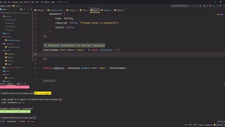Open the Navigate menu
This screenshot has width=225, height=127.
pyautogui.click(x=15, y=2)
